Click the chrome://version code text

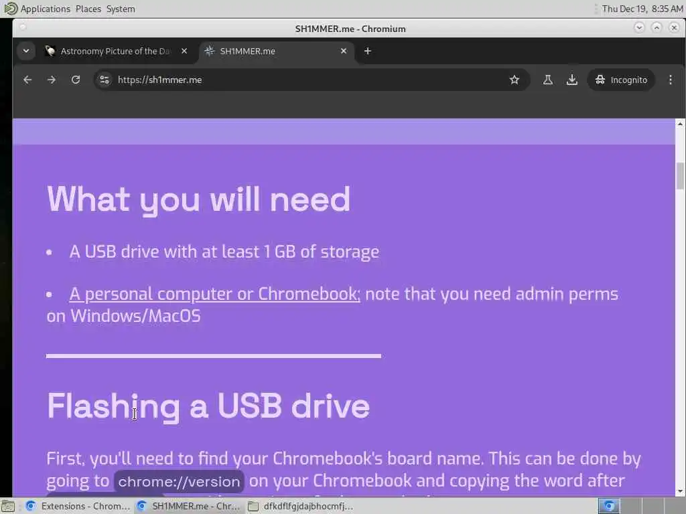click(x=179, y=481)
